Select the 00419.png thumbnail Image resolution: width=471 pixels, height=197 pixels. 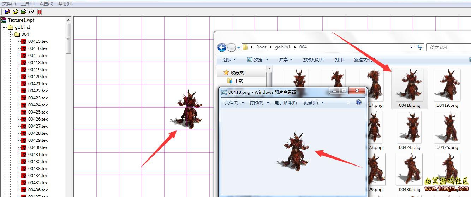click(447, 88)
